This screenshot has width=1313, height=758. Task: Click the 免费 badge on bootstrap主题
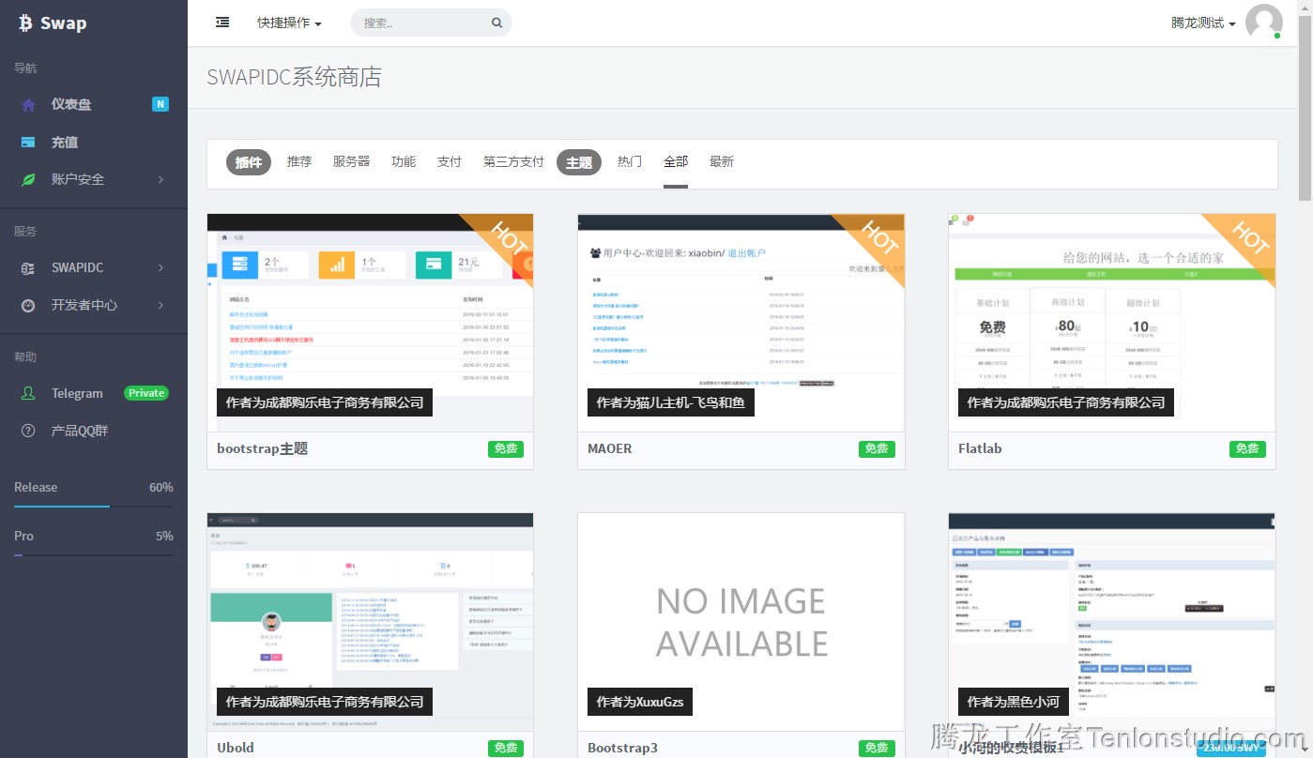pyautogui.click(x=506, y=449)
